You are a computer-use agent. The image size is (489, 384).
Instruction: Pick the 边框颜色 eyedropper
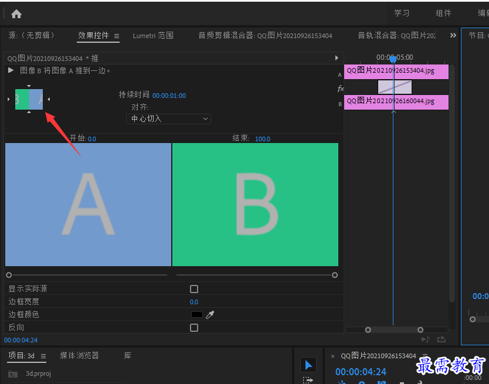click(x=210, y=314)
